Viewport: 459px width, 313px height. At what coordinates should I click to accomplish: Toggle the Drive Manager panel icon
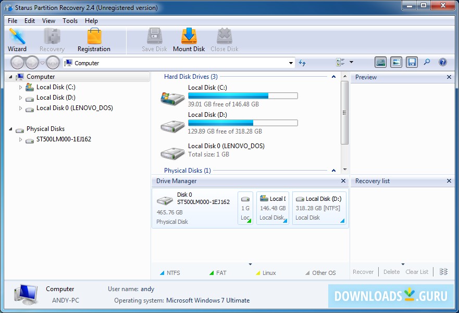coord(380,62)
